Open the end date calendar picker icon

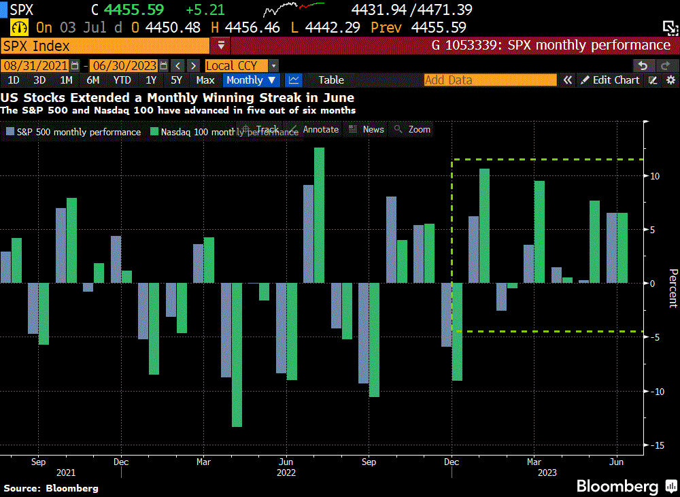[163, 66]
